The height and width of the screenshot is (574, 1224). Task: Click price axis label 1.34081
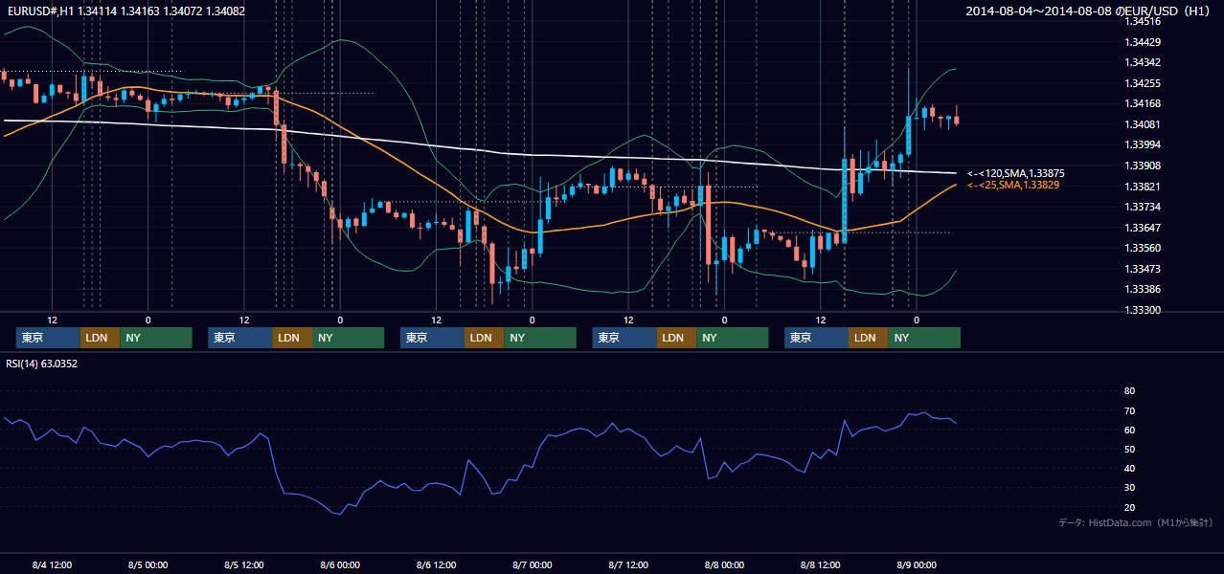tap(1144, 124)
